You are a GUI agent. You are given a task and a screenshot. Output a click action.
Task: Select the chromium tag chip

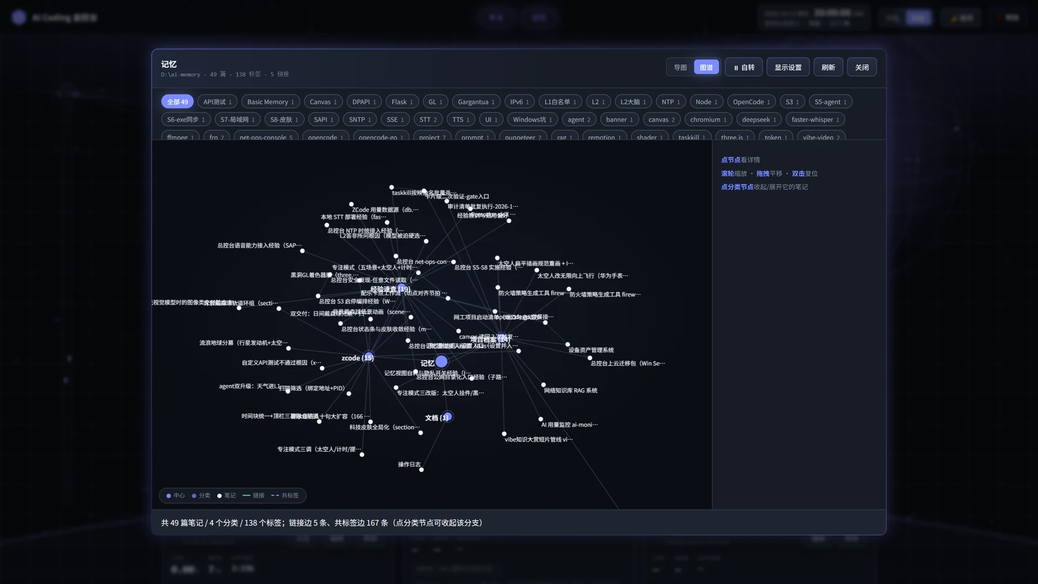[708, 120]
